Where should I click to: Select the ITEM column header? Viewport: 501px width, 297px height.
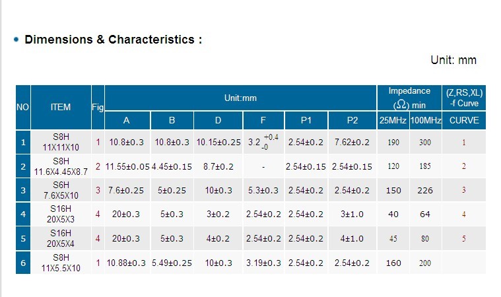[61, 108]
